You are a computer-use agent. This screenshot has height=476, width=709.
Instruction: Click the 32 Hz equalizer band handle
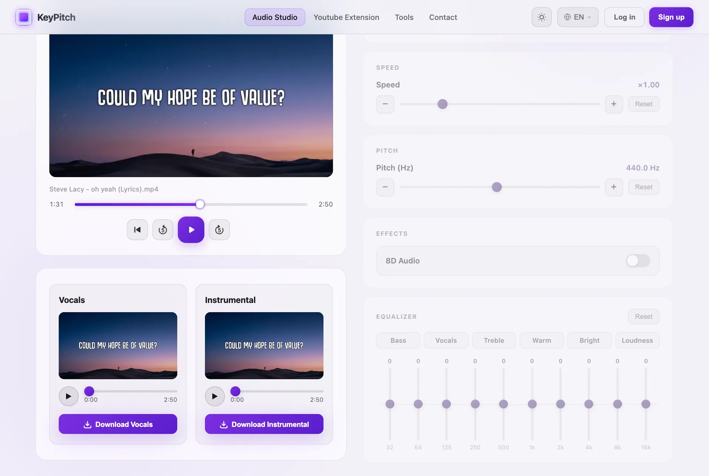tap(390, 404)
